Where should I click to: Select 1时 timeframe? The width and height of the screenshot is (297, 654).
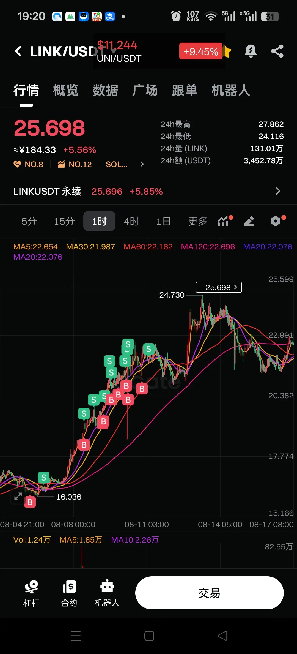click(x=99, y=221)
